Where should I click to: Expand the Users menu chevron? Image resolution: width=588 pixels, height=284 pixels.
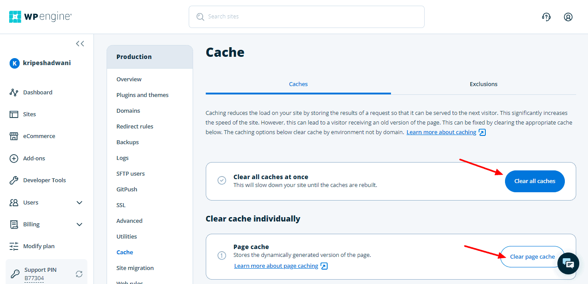coord(80,203)
